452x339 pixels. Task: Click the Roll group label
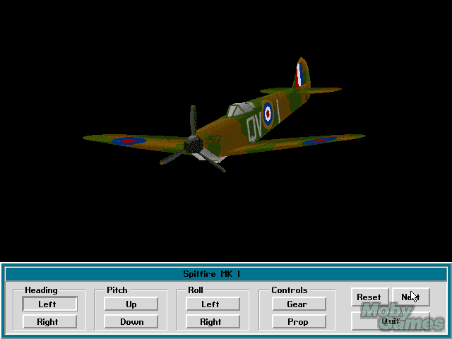pyautogui.click(x=196, y=290)
